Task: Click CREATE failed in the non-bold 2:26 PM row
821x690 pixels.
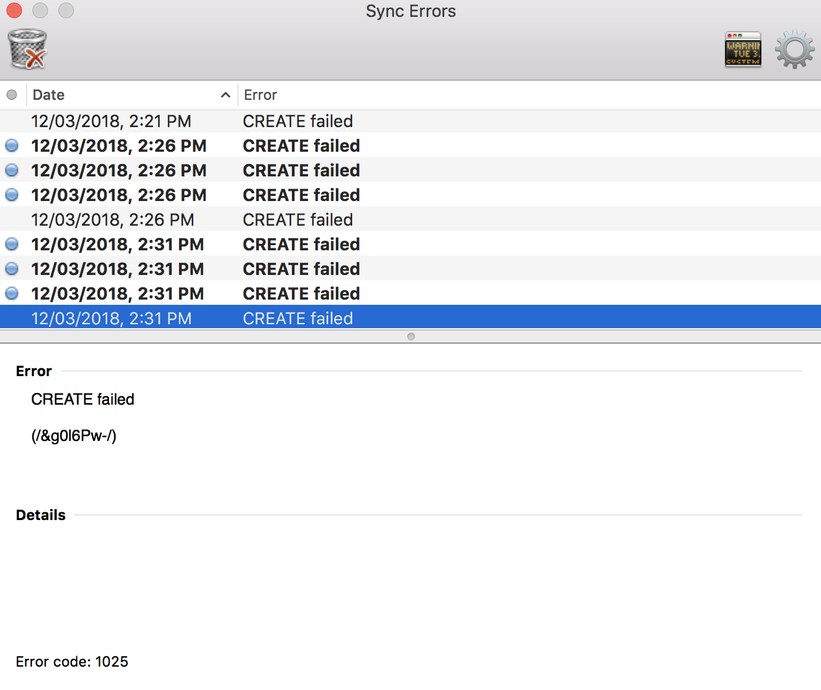Action: [298, 220]
